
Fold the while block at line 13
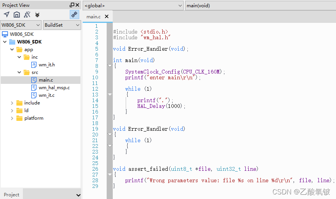click(110, 94)
